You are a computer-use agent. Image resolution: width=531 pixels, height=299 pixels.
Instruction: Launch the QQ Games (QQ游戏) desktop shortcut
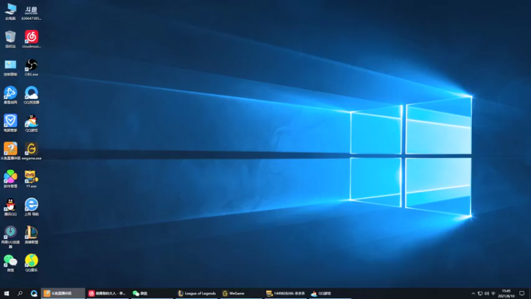click(31, 124)
